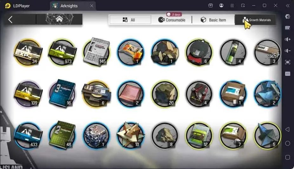294x169 pixels.
Task: Select the blue crystal shard item with count 5
Action: coord(267,135)
